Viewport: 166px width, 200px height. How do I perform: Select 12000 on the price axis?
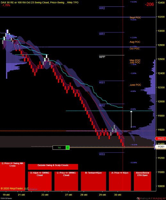coord(161,101)
